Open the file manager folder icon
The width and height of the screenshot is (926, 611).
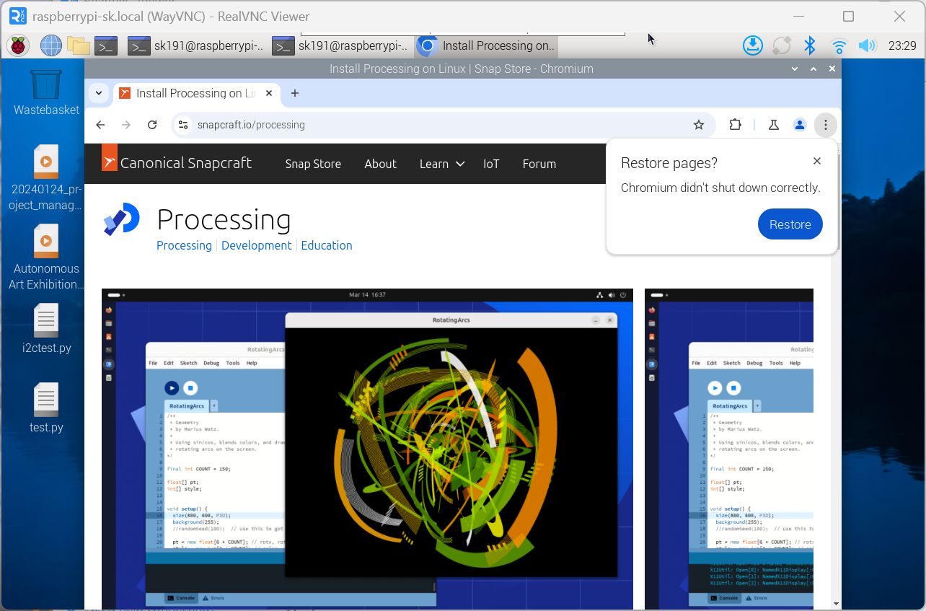click(78, 45)
